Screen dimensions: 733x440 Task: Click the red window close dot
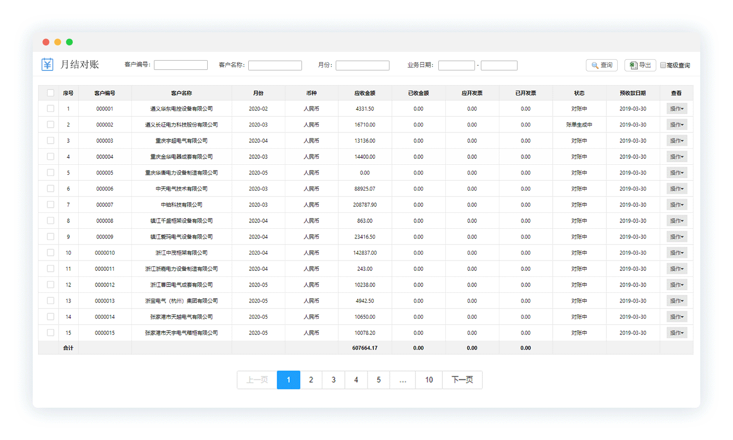click(x=46, y=42)
